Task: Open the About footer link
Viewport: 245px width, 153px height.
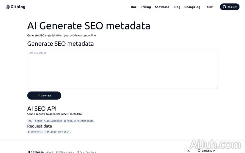Action: [50, 152]
